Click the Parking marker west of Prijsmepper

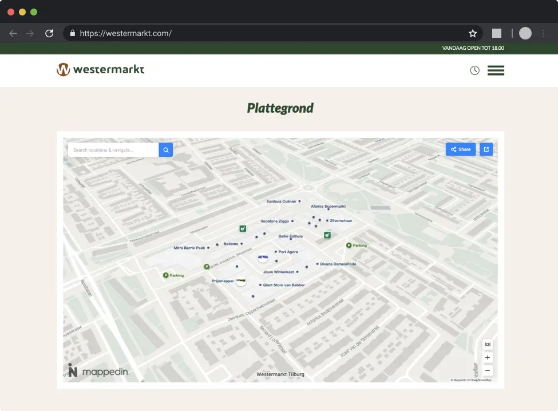click(173, 275)
